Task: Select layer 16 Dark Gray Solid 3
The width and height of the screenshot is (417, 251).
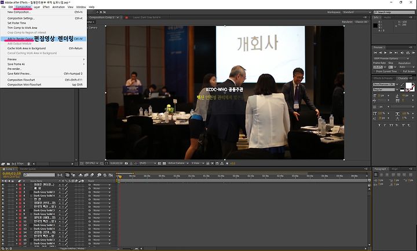Action: 44,240
